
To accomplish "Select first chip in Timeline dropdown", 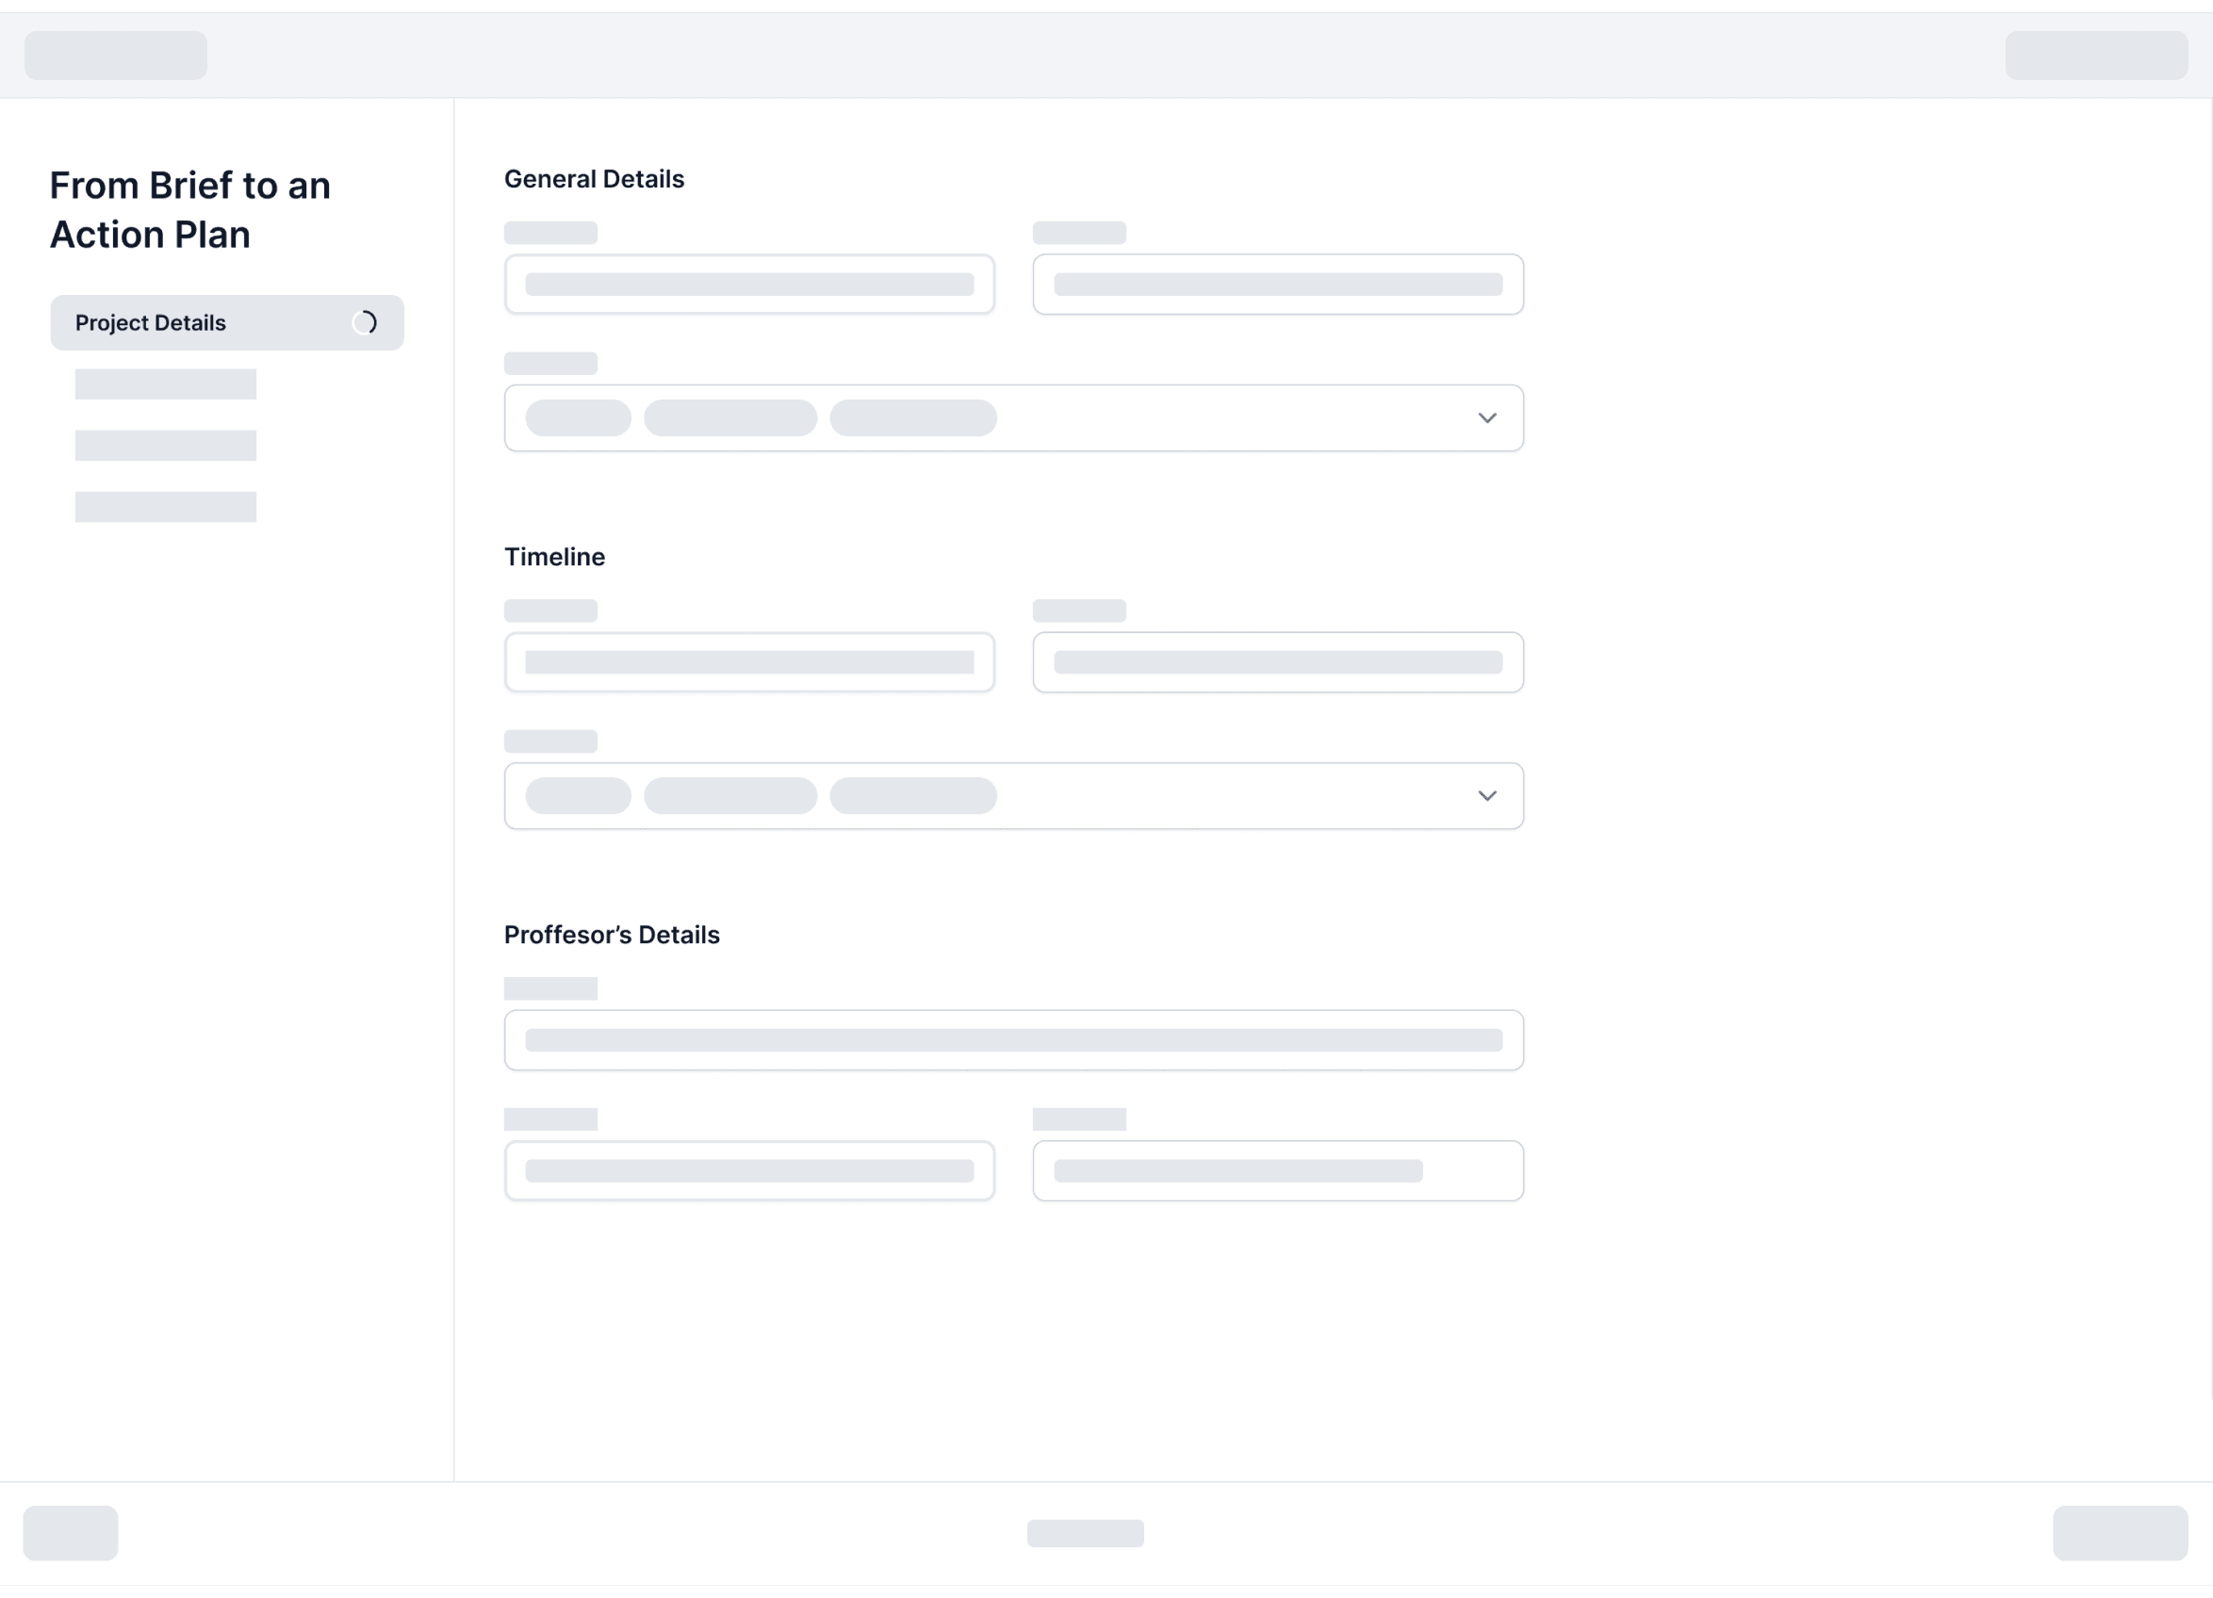I will [x=578, y=796].
